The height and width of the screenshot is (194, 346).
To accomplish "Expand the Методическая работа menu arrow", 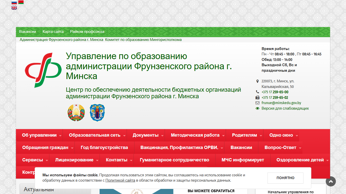I will [x=223, y=136].
